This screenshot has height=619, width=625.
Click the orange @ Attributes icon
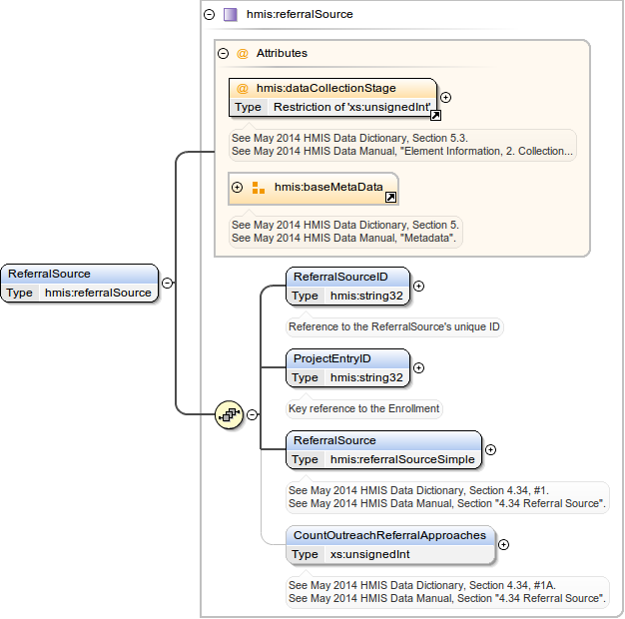click(242, 53)
